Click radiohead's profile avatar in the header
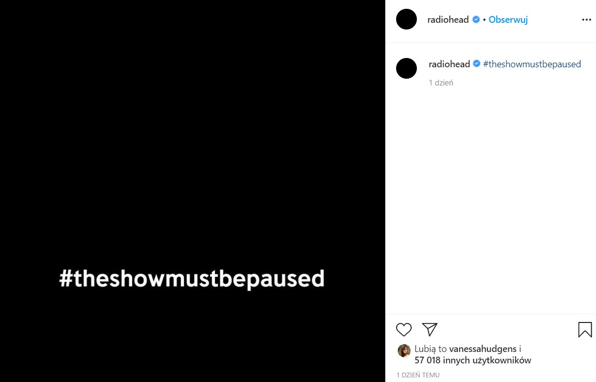 coord(406,20)
